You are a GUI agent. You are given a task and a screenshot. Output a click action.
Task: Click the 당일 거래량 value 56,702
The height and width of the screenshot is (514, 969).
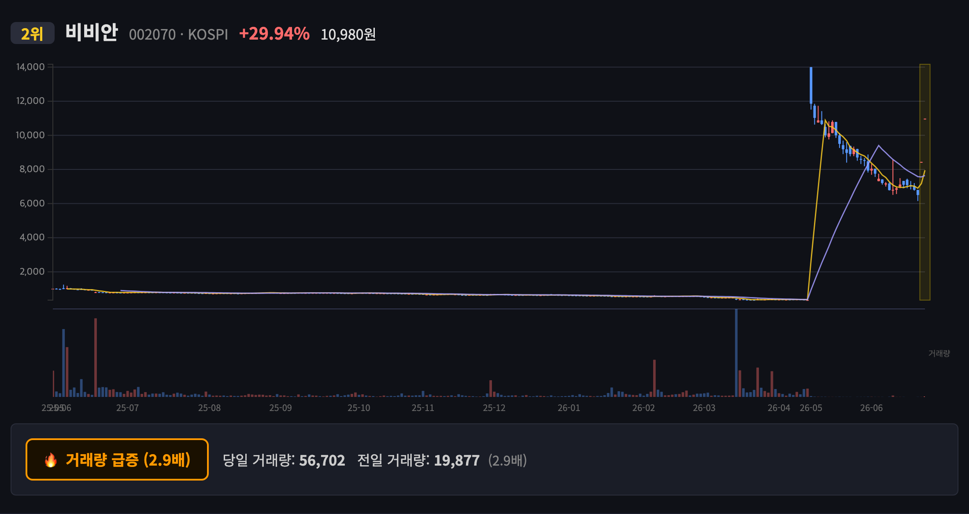[x=322, y=460]
